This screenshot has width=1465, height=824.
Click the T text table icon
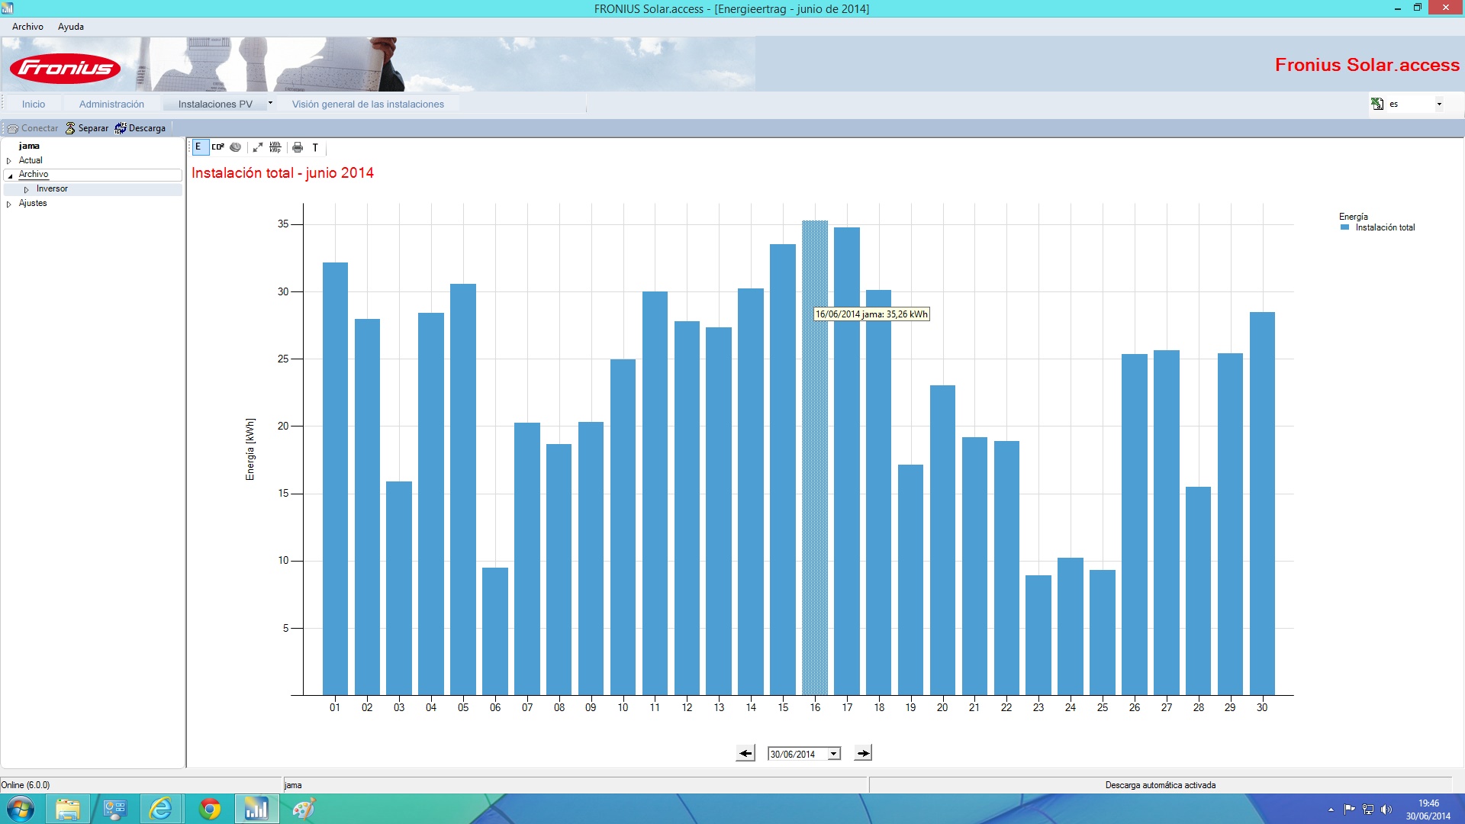click(x=315, y=147)
